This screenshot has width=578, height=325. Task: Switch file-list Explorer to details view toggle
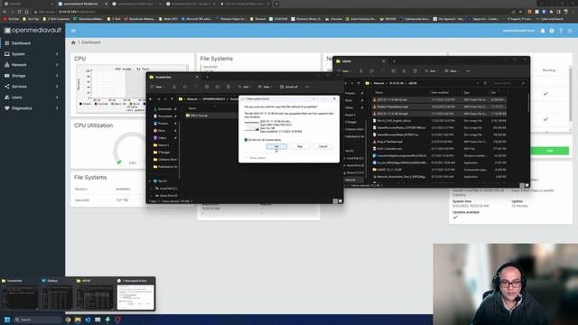pos(522,185)
